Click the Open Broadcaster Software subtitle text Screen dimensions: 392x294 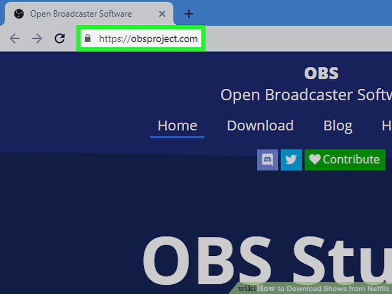(306, 95)
